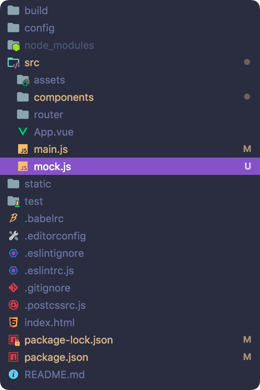Open the router folder
This screenshot has width=260, height=390.
(48, 115)
